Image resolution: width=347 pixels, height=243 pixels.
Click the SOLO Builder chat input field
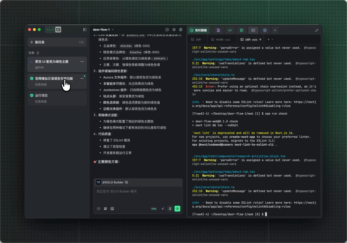pos(138,195)
